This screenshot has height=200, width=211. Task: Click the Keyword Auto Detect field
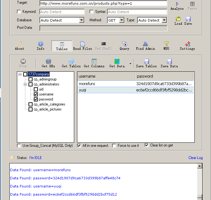tap(62, 12)
